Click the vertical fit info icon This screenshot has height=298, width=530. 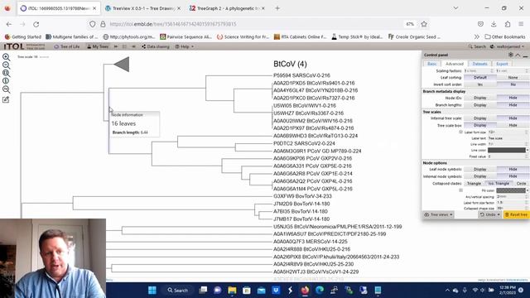tap(6, 81)
